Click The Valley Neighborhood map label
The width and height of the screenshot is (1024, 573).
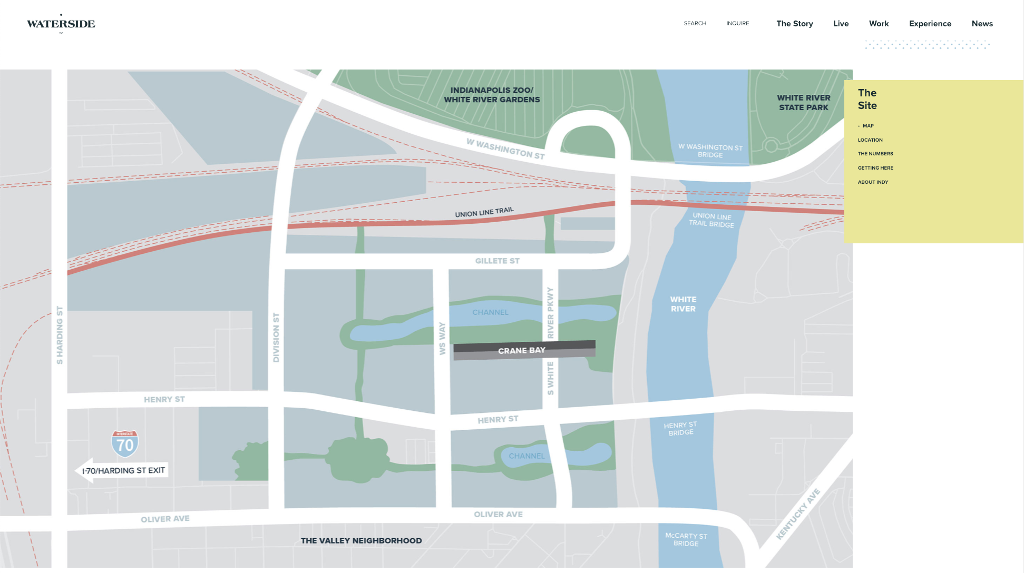pyautogui.click(x=361, y=541)
